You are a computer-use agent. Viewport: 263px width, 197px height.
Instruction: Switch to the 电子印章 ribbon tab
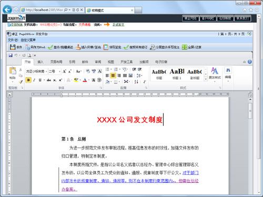[161, 62]
